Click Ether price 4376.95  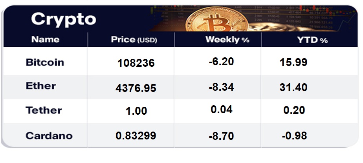pos(136,88)
